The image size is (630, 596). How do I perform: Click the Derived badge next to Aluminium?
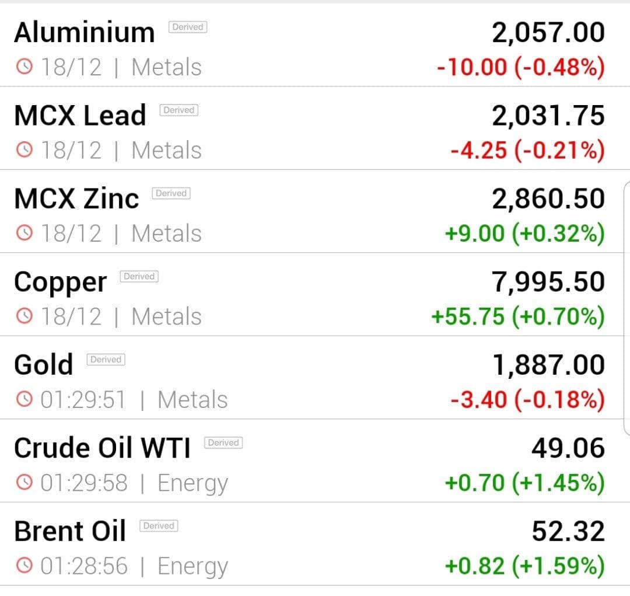coord(188,27)
